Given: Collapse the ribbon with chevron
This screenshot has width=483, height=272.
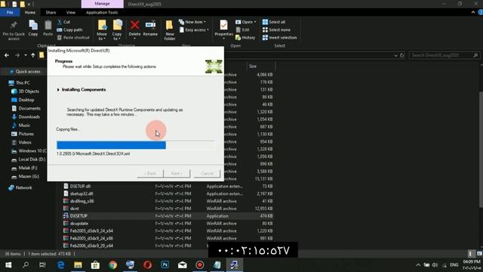Looking at the screenshot, I should click(x=473, y=12).
